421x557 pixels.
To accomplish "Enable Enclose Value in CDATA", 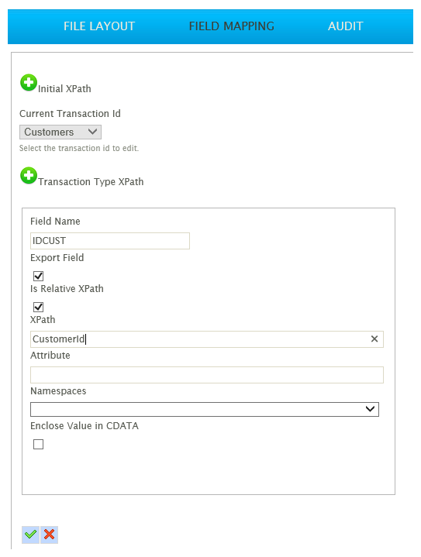I will pos(39,444).
